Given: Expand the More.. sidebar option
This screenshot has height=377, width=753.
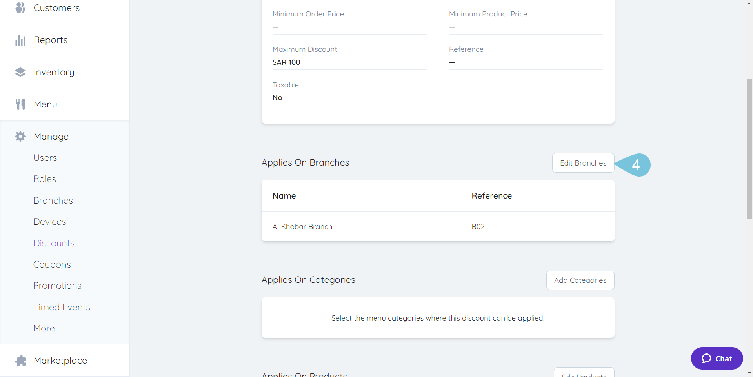Looking at the screenshot, I should click(45, 328).
